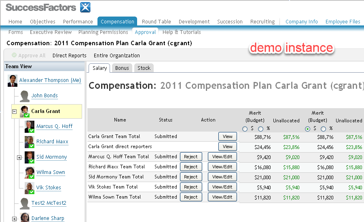This screenshot has height=222, width=364.
Task: Select first Merit Budget percent radio button
Action: click(261, 129)
